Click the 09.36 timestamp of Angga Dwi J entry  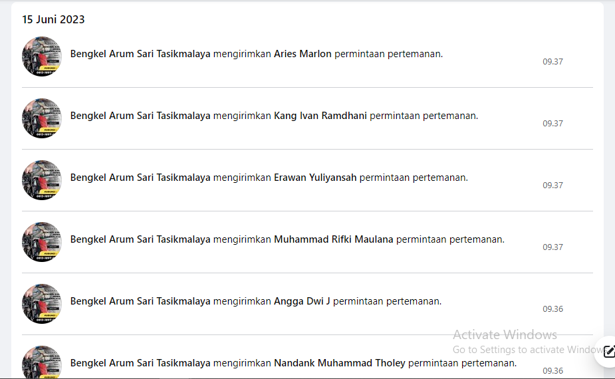553,309
